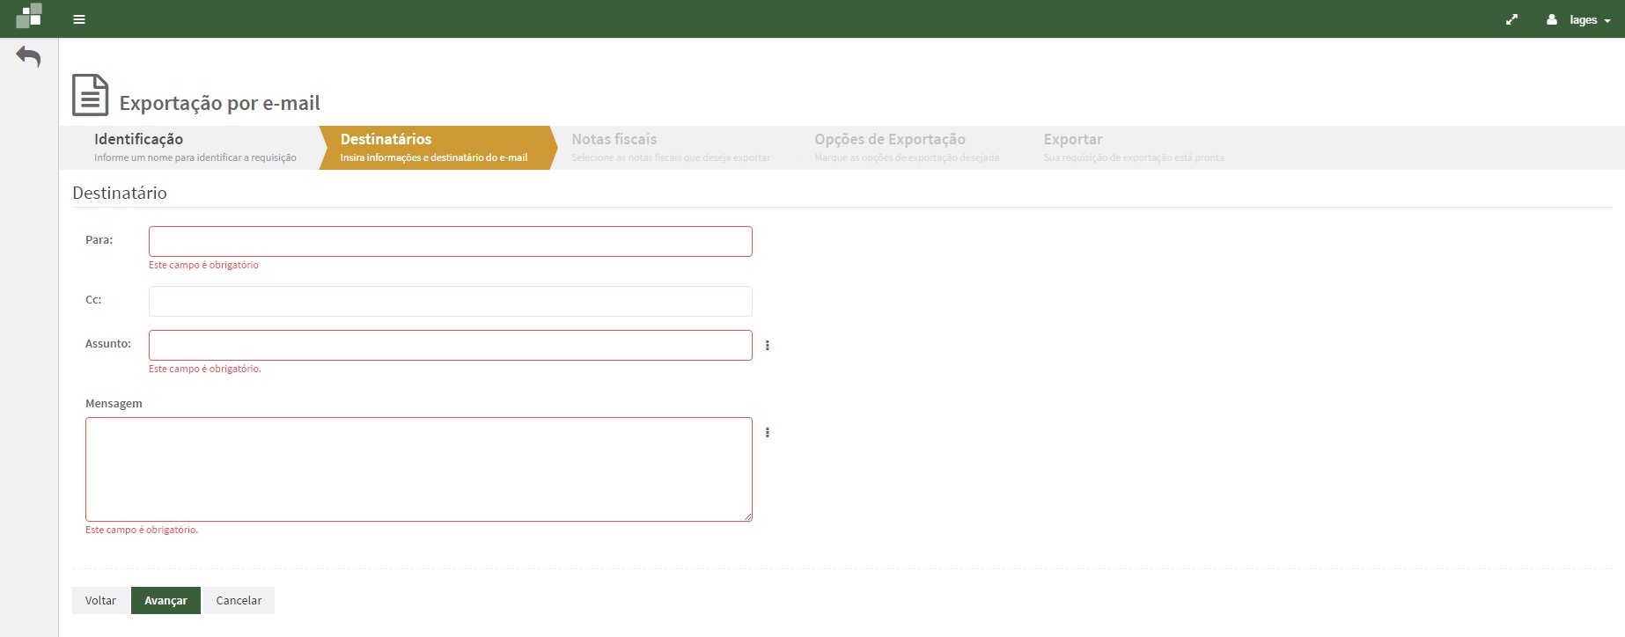Open the options dots next to Mensagem
The width and height of the screenshot is (1625, 637).
[768, 433]
